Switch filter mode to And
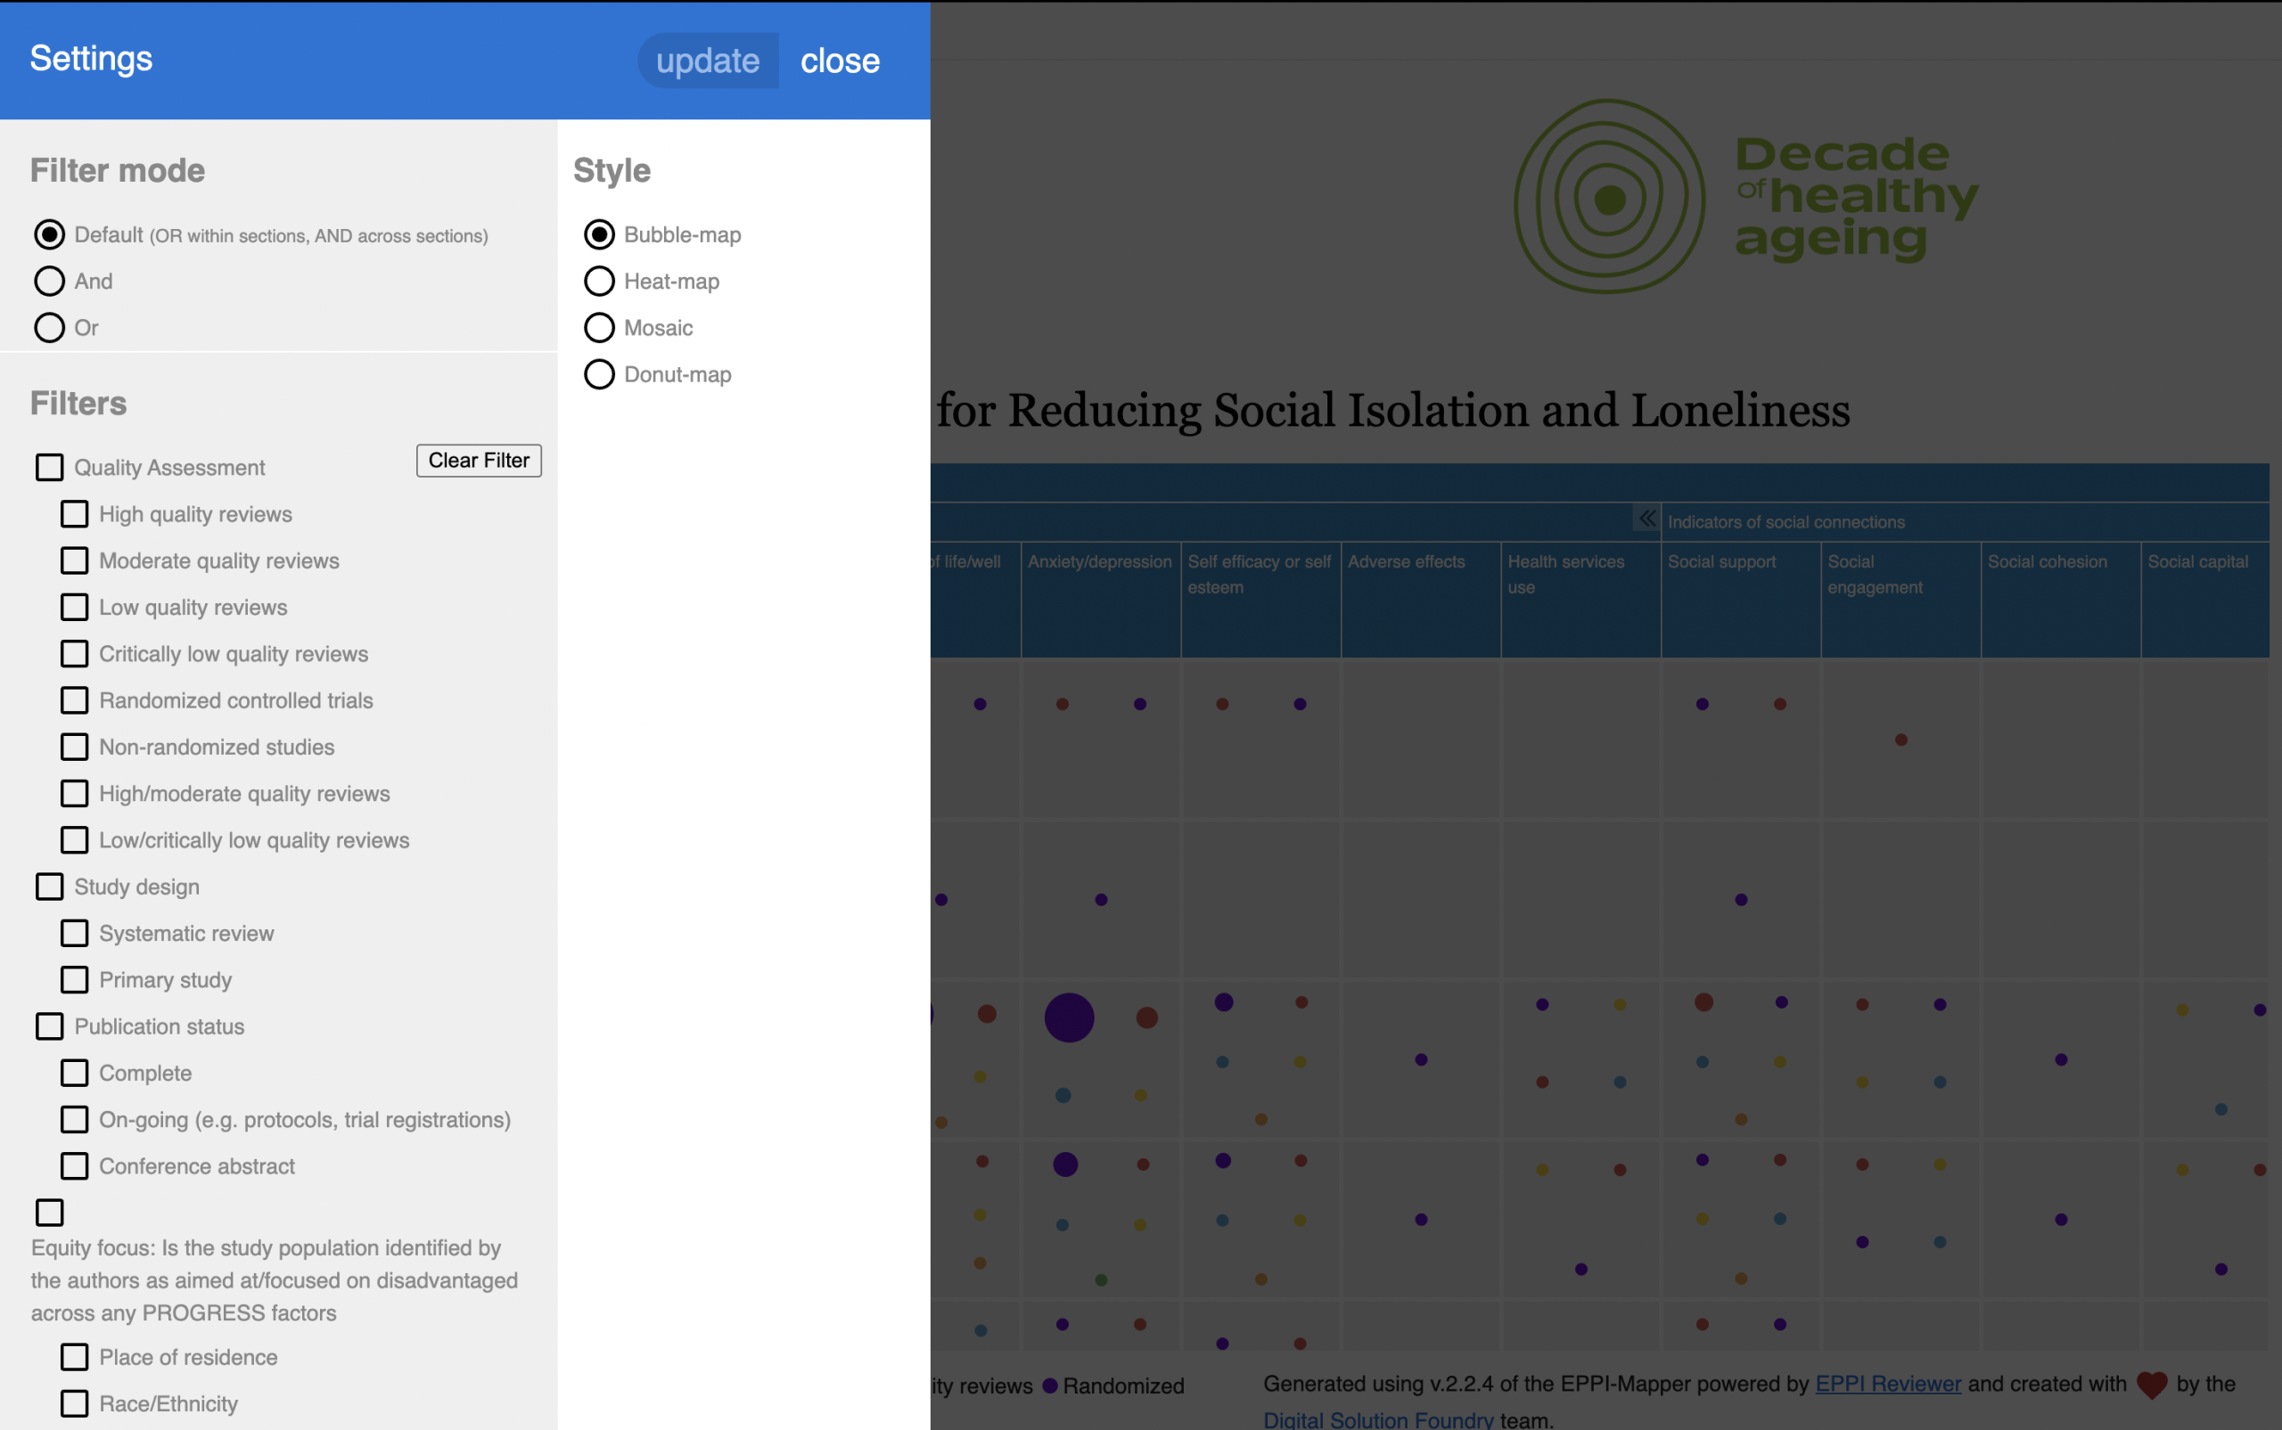The image size is (2282, 1430). pos(49,280)
